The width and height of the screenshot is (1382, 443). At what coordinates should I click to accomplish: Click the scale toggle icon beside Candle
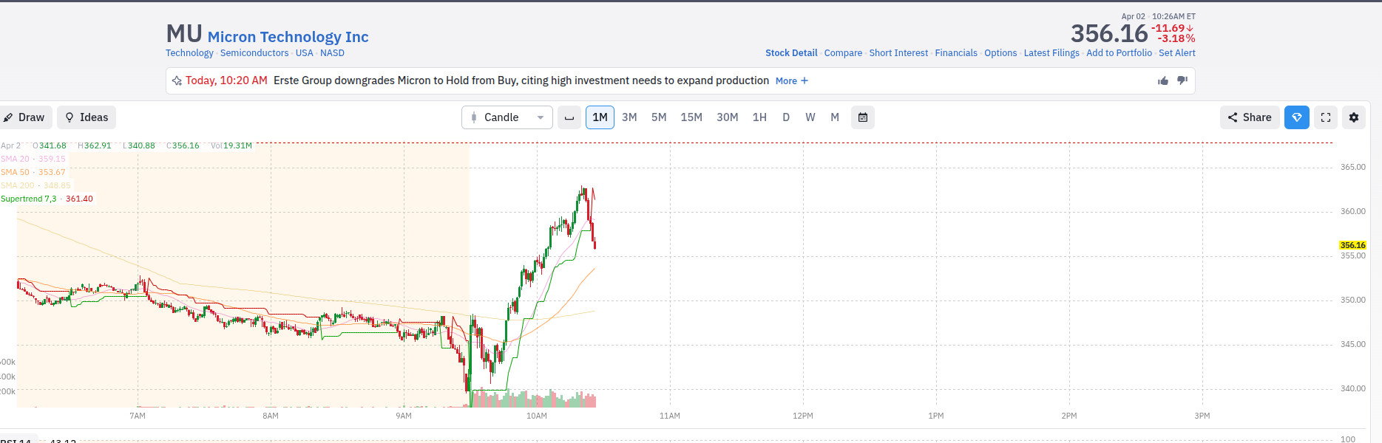pos(569,117)
